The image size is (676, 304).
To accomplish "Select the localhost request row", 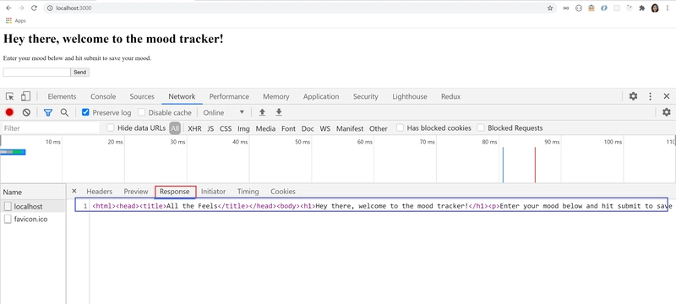I will tap(33, 207).
